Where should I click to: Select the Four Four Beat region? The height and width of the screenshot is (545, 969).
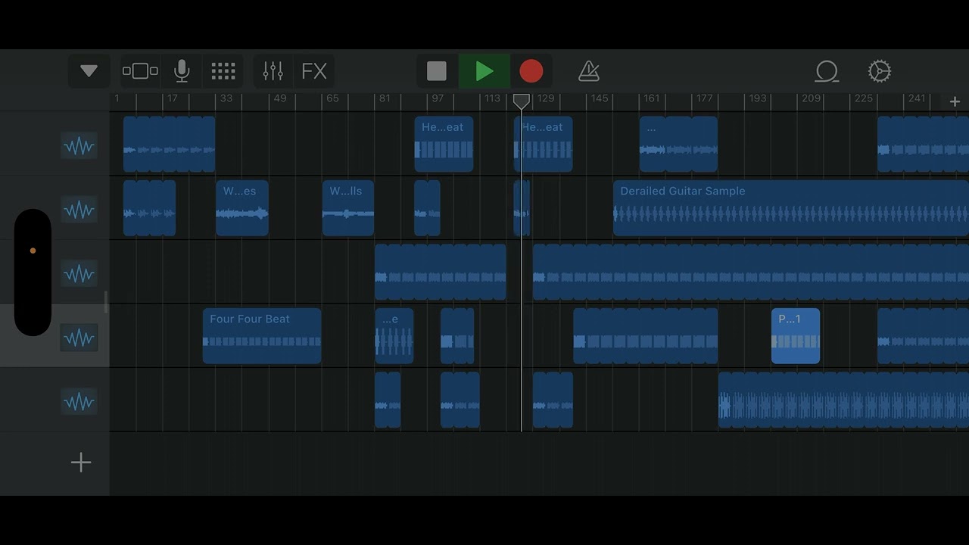tap(262, 336)
